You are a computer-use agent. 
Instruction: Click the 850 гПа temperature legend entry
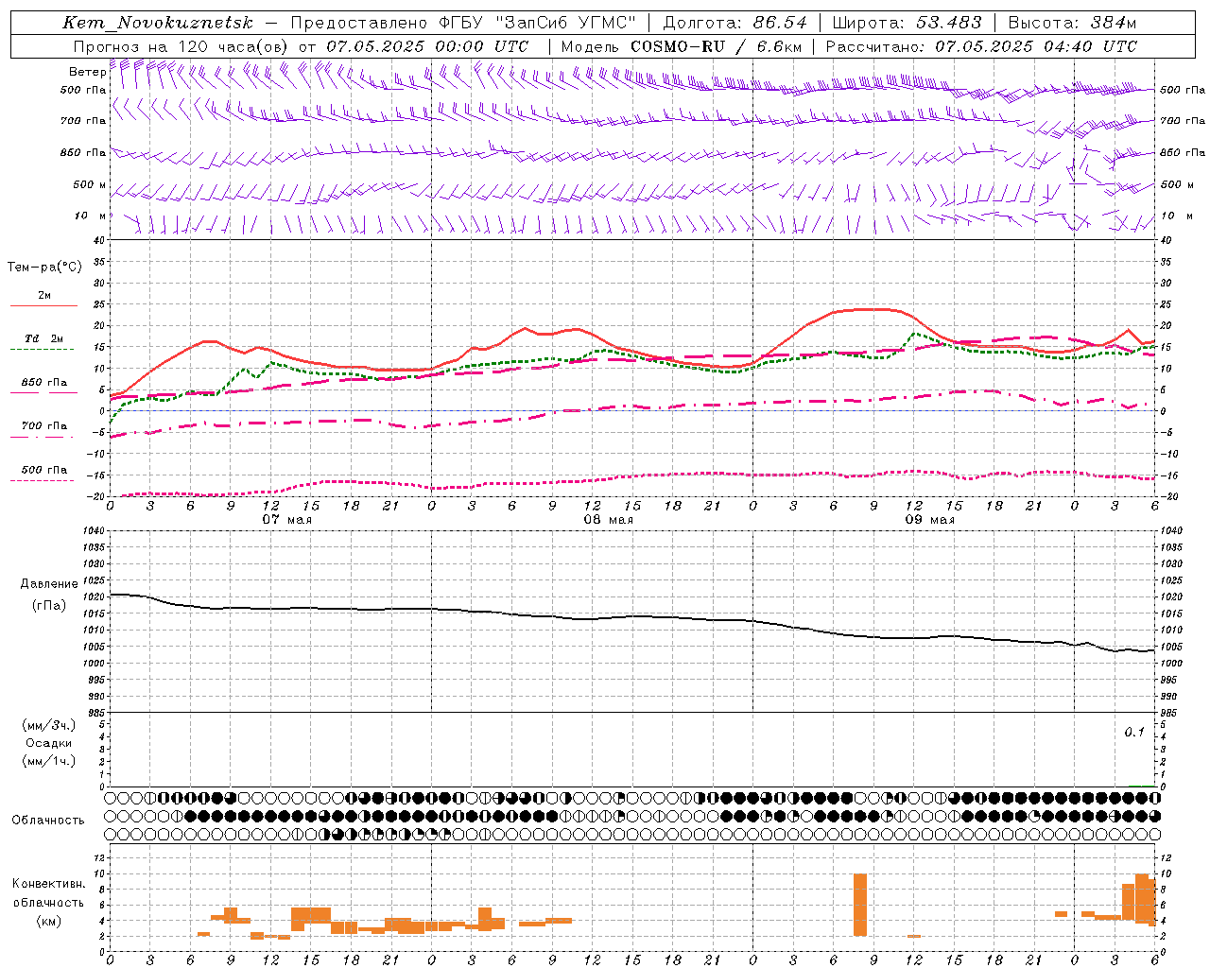coord(44,383)
